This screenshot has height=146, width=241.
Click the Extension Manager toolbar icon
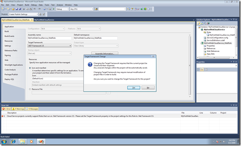click(145, 9)
